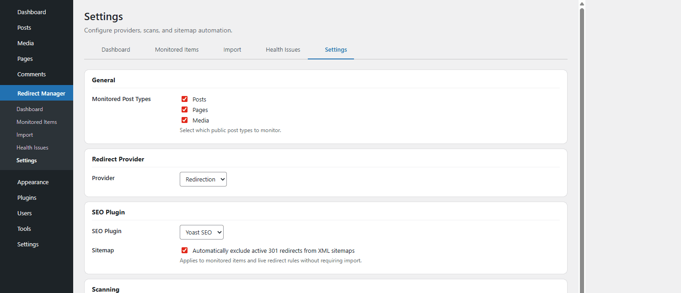681x293 pixels.
Task: Go to Pages in the admin sidebar
Action: point(25,59)
